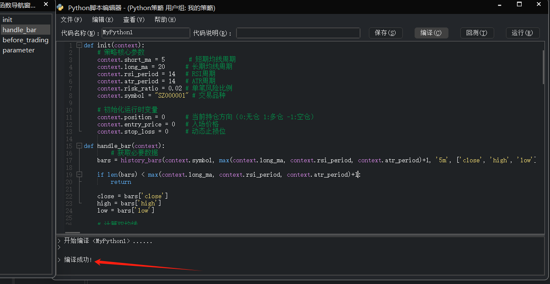Click the 开始编译 <MyPython1> output line
This screenshot has height=284, width=550.
(x=108, y=241)
